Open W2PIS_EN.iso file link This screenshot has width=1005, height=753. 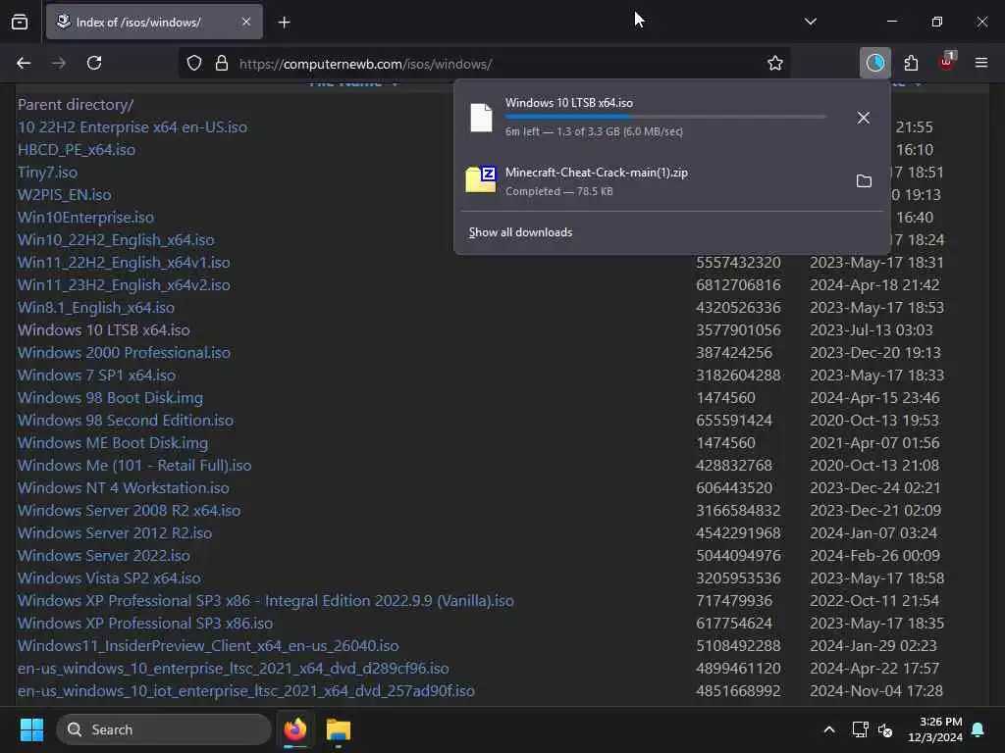click(64, 195)
